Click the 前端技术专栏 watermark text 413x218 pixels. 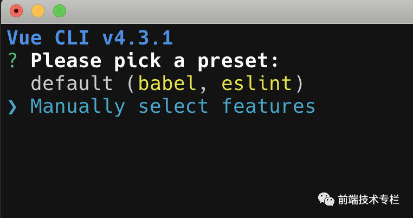click(x=369, y=200)
